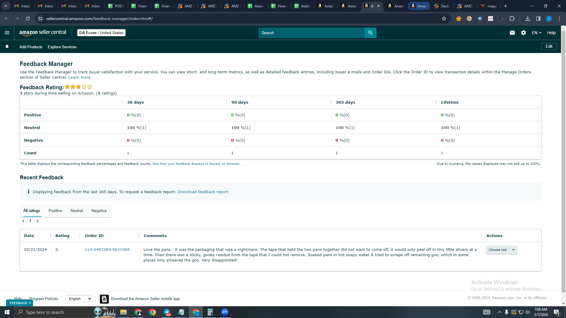Open the English language selector in footer
Viewport: 566px width, 318px height.
(79, 299)
